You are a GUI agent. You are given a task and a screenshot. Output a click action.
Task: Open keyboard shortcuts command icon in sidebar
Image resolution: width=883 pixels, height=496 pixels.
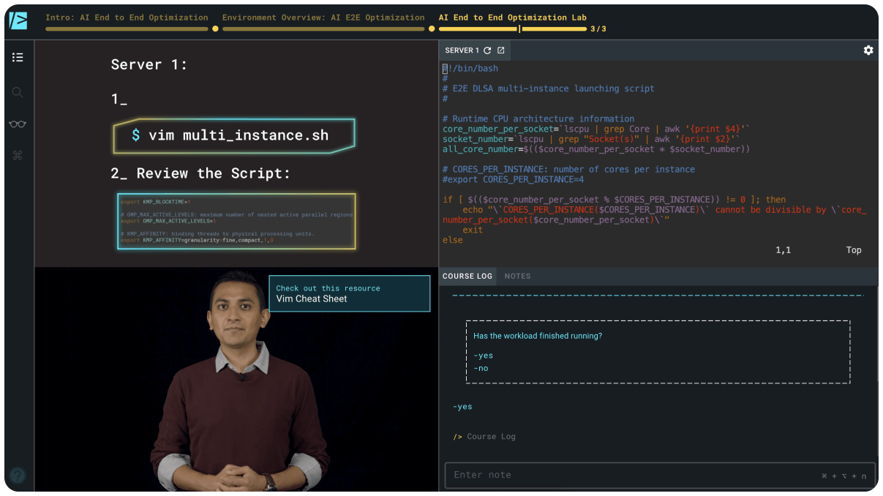click(18, 156)
